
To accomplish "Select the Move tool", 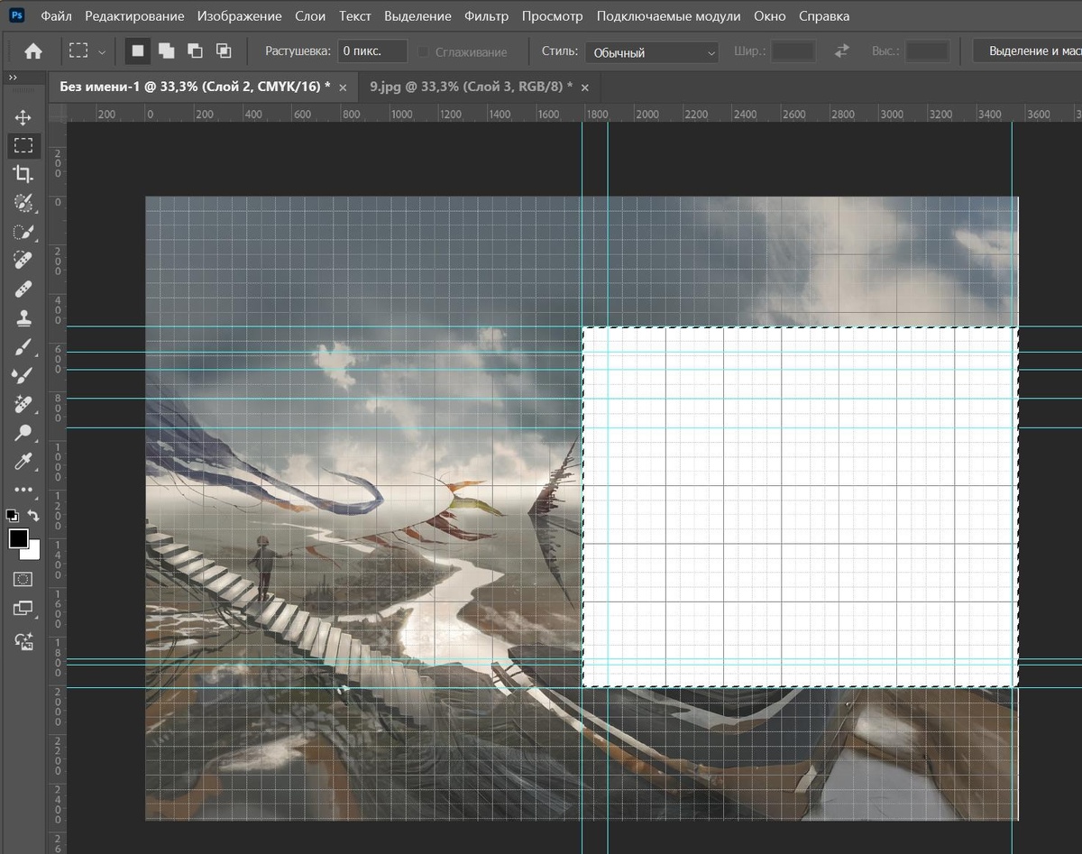I will click(23, 117).
